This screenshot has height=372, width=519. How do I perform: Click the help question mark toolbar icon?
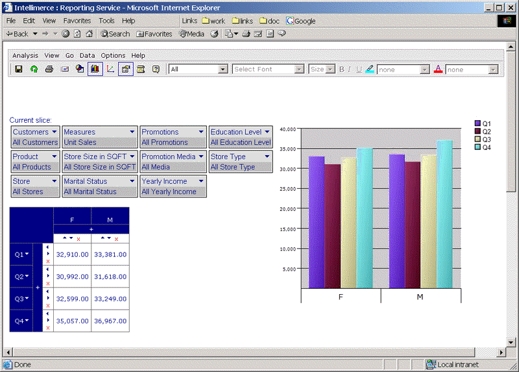click(156, 69)
